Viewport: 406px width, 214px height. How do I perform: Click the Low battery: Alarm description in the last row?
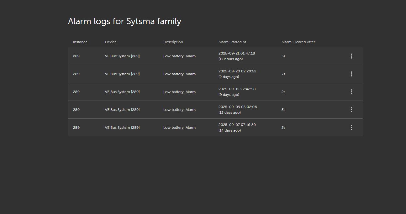(179, 128)
